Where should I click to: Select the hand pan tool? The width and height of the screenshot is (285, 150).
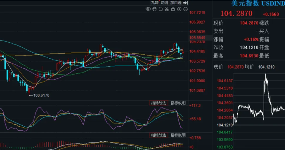coord(154,9)
